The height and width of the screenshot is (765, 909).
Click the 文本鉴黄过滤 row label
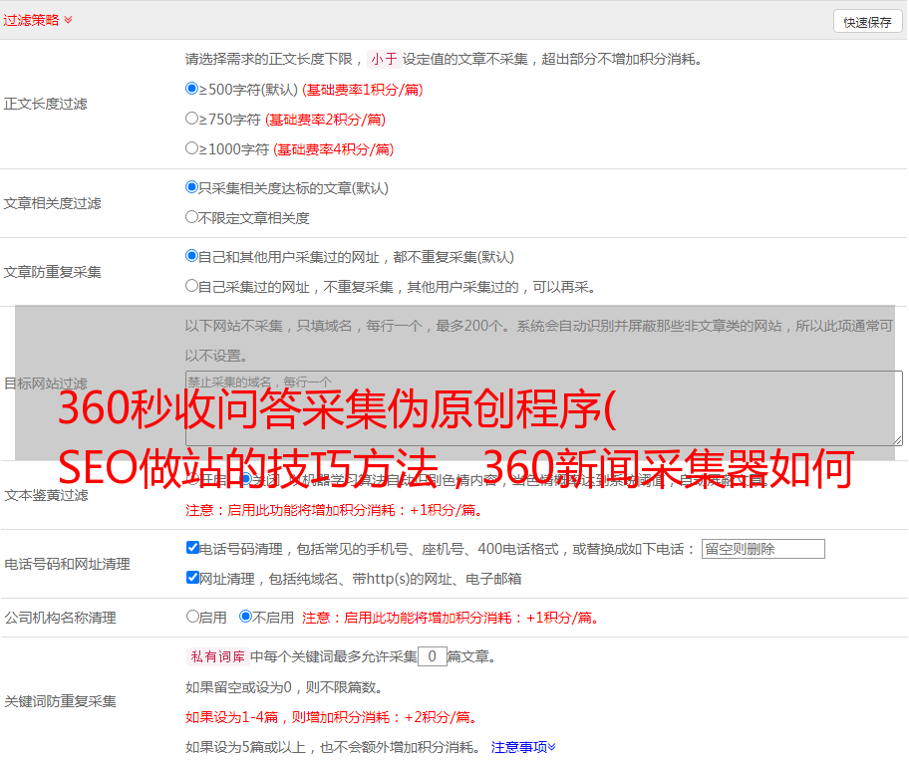click(x=47, y=495)
